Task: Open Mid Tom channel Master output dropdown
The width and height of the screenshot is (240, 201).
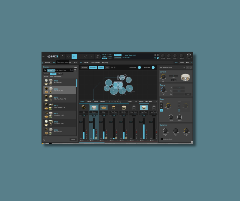Action: point(124,141)
